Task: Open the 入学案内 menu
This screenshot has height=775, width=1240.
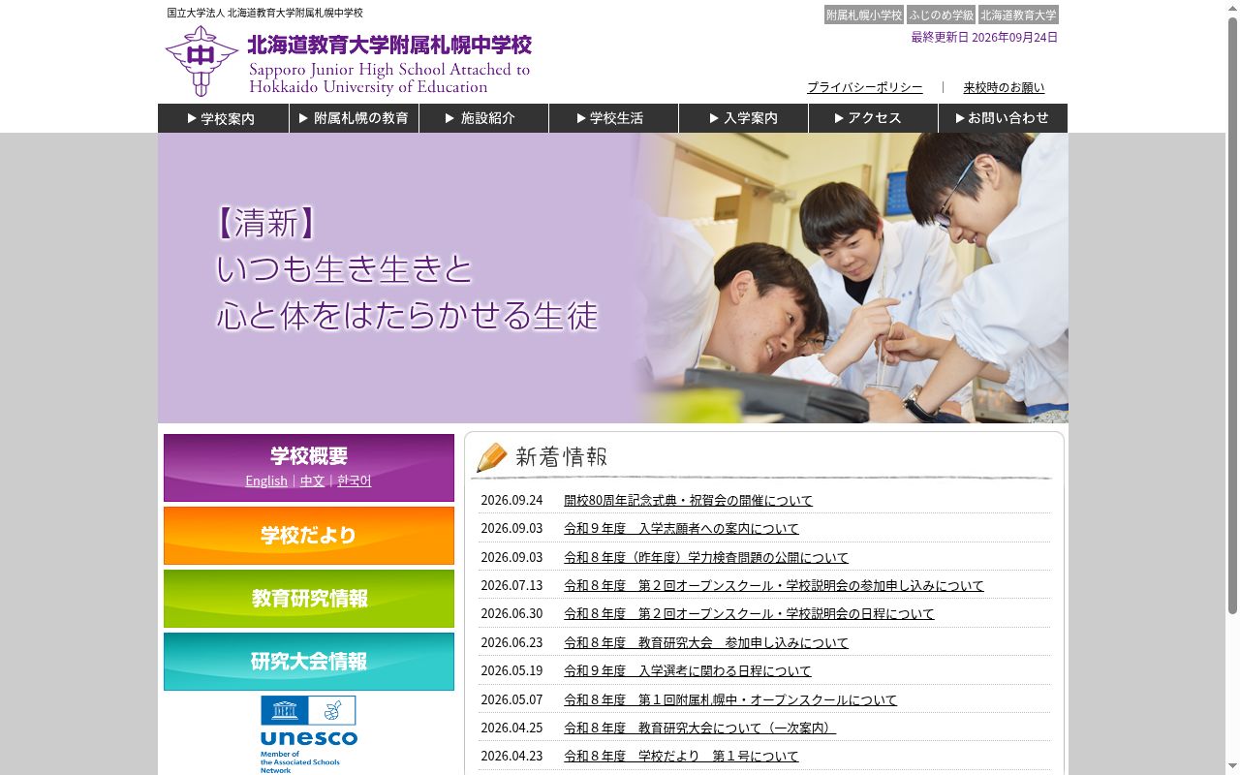Action: [743, 118]
